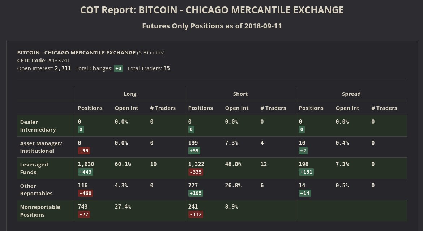This screenshot has height=231, width=423.
Task: Click the Spread column group header
Action: point(351,94)
